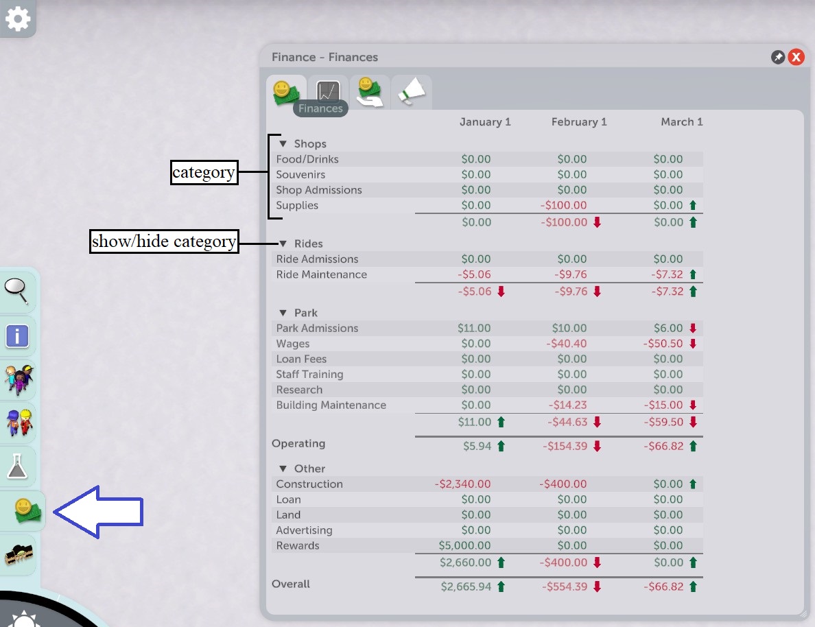
Task: Open the park info panel
Action: pyautogui.click(x=17, y=336)
